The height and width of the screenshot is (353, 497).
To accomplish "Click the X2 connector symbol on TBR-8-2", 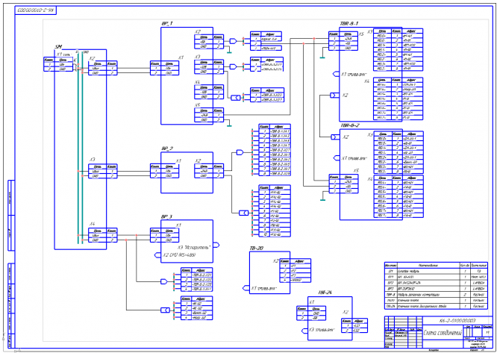I will point(335,137).
